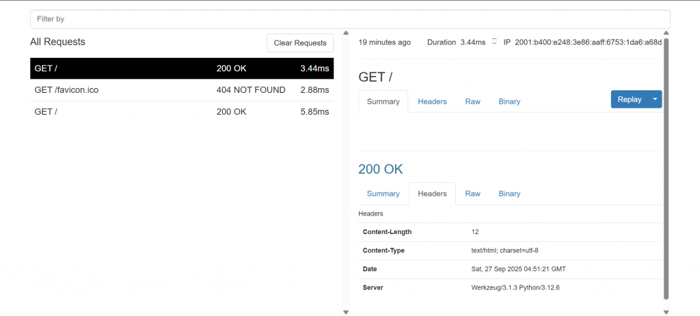
Task: Click the left pane scroll up arrow
Action: 345,33
